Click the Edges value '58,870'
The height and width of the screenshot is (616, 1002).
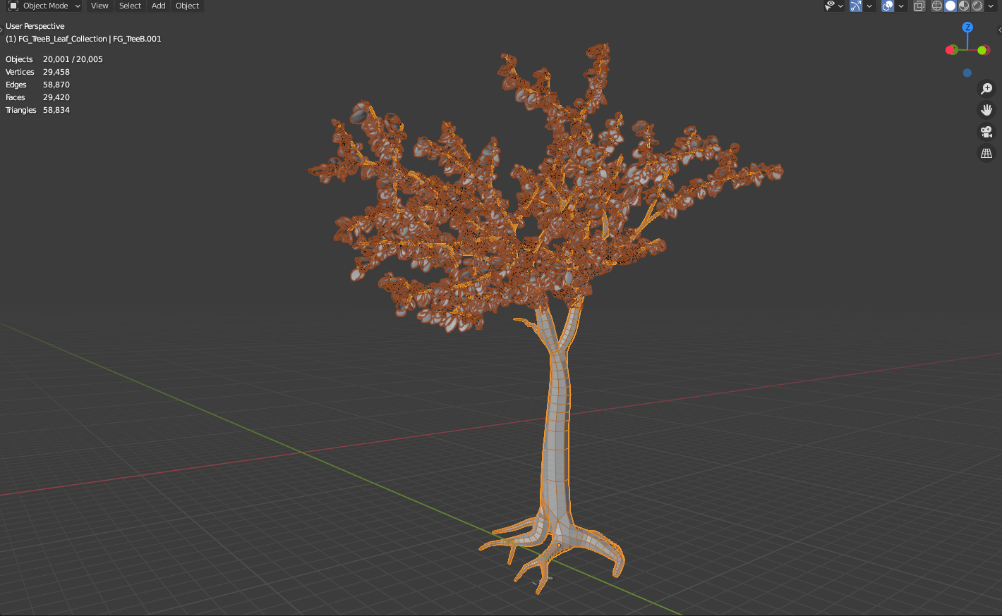click(56, 85)
